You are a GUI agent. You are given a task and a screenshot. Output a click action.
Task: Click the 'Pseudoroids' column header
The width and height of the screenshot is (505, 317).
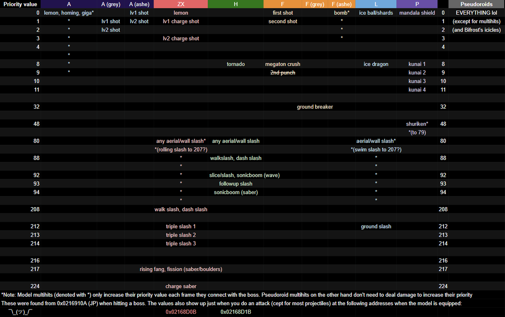coord(476,4)
